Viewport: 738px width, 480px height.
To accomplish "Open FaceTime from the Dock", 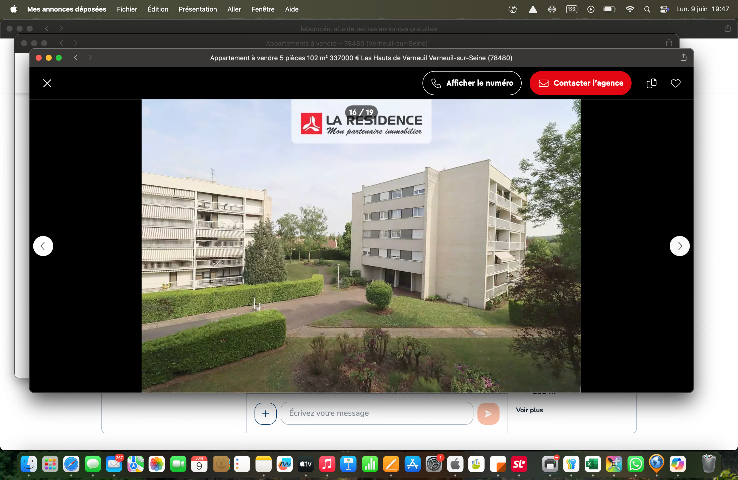I will click(178, 464).
